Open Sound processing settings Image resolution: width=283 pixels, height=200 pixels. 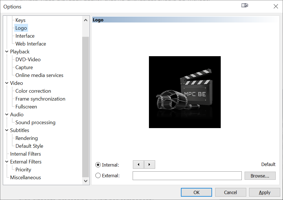click(x=35, y=122)
